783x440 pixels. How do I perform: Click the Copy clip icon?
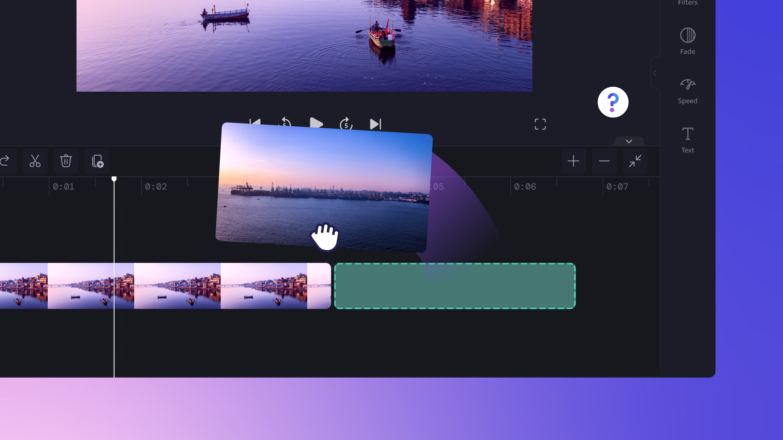click(x=97, y=161)
